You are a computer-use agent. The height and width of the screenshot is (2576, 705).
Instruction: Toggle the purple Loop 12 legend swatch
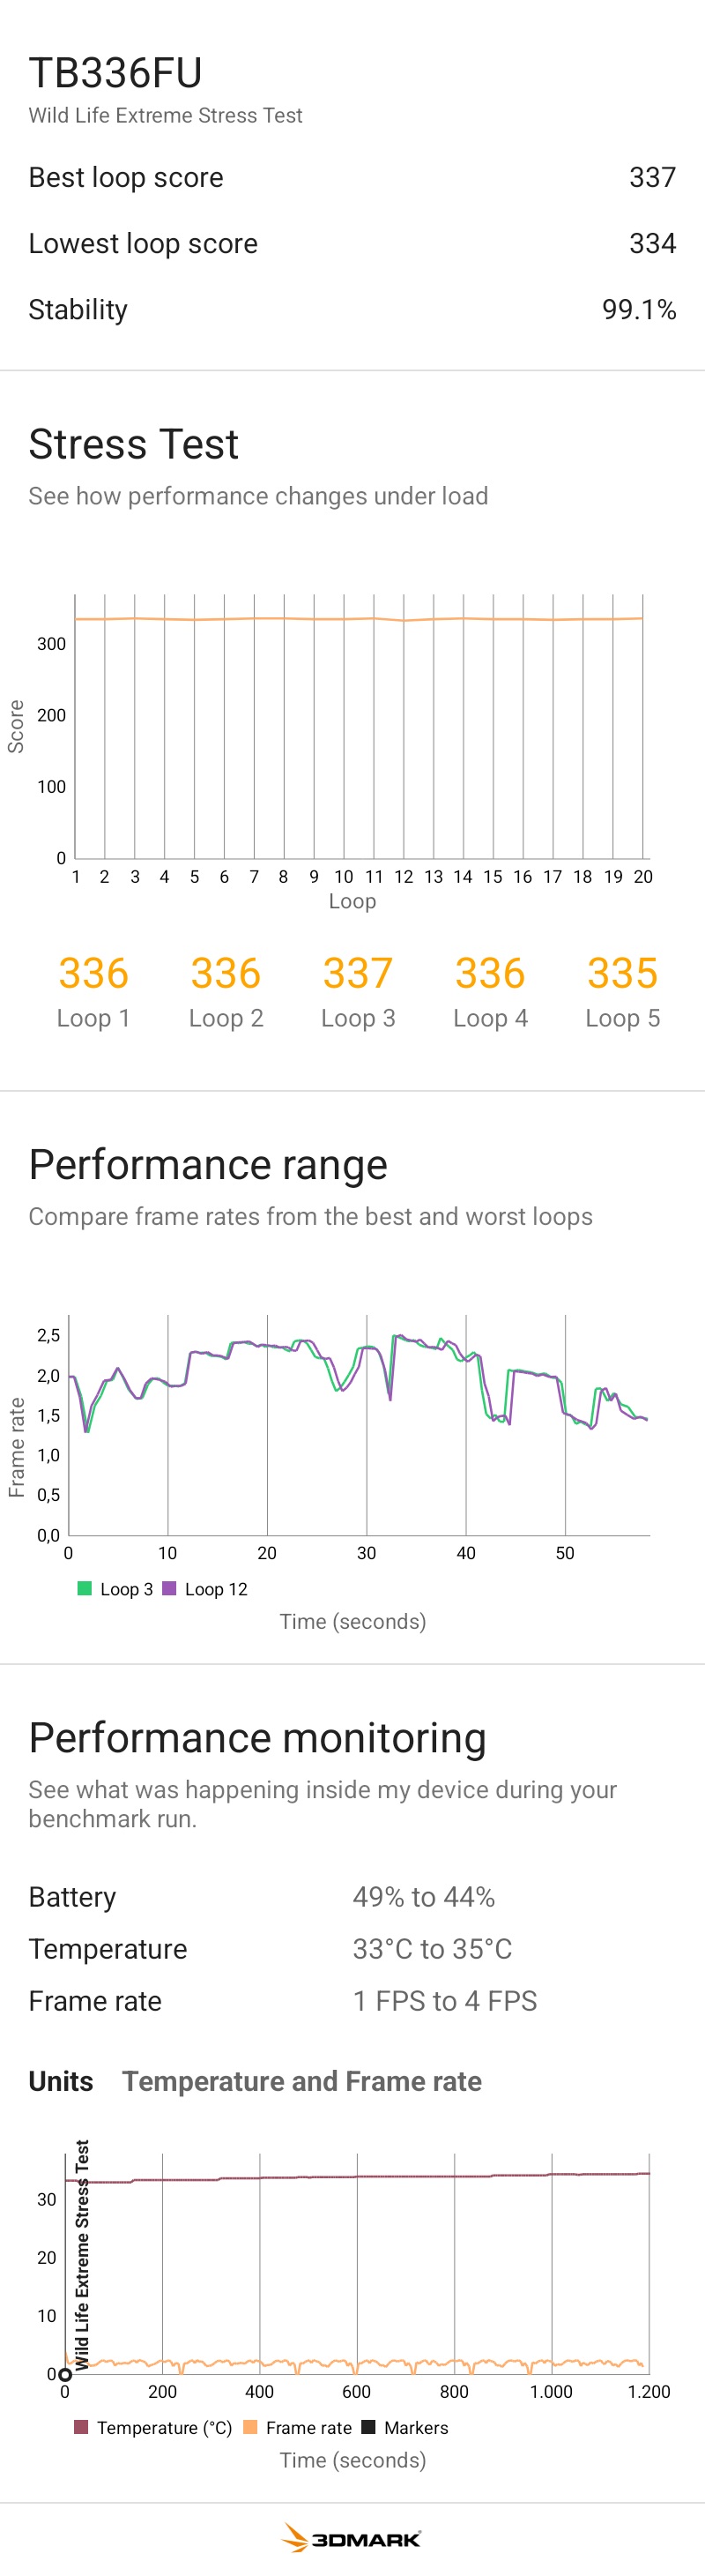pyautogui.click(x=170, y=1588)
